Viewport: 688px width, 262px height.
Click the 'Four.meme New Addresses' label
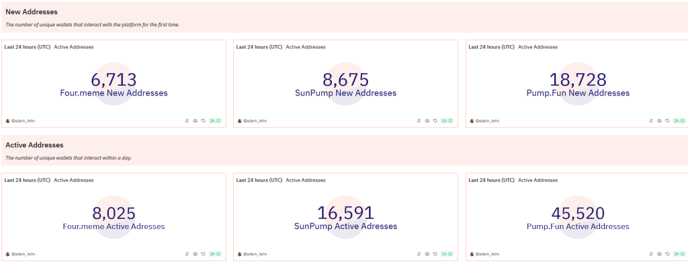click(114, 93)
